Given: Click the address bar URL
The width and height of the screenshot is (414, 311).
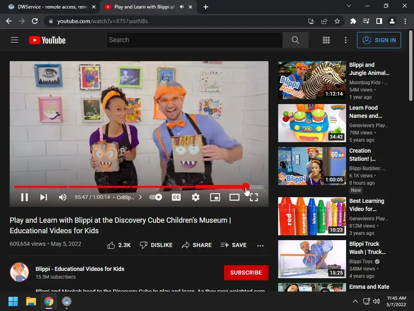Looking at the screenshot, I should click(102, 21).
